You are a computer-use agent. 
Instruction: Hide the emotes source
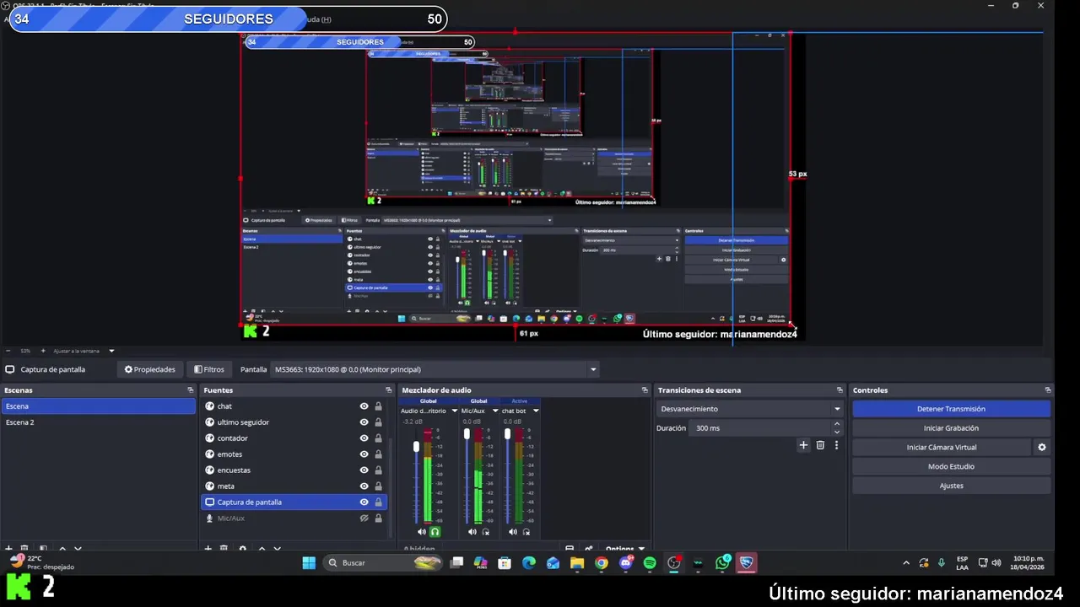coord(364,454)
